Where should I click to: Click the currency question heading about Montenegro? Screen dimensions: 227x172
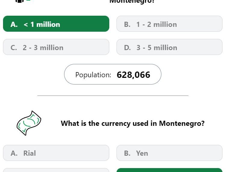click(132, 123)
